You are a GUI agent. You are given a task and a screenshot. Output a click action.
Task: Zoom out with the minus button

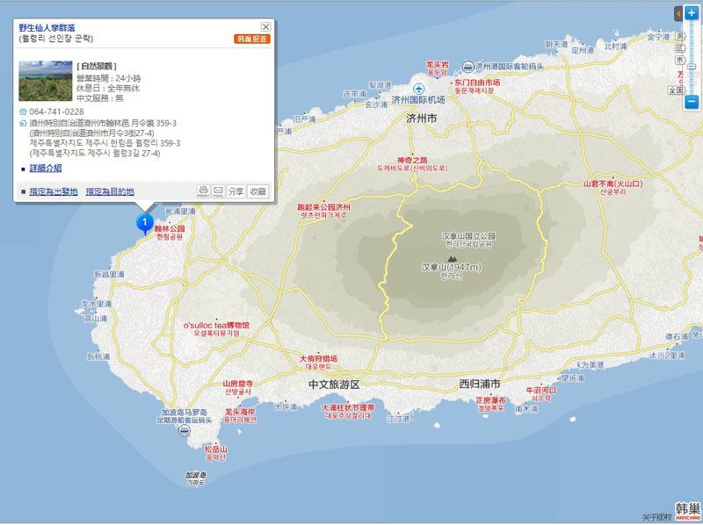[x=692, y=102]
